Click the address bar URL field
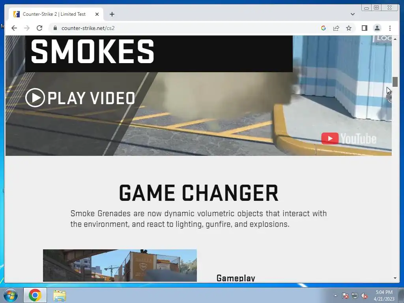The width and height of the screenshot is (404, 303). 183,28
